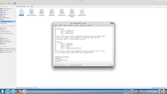
Task: Place cursor on the driver=blazer_usb line
Action: click(61, 60)
